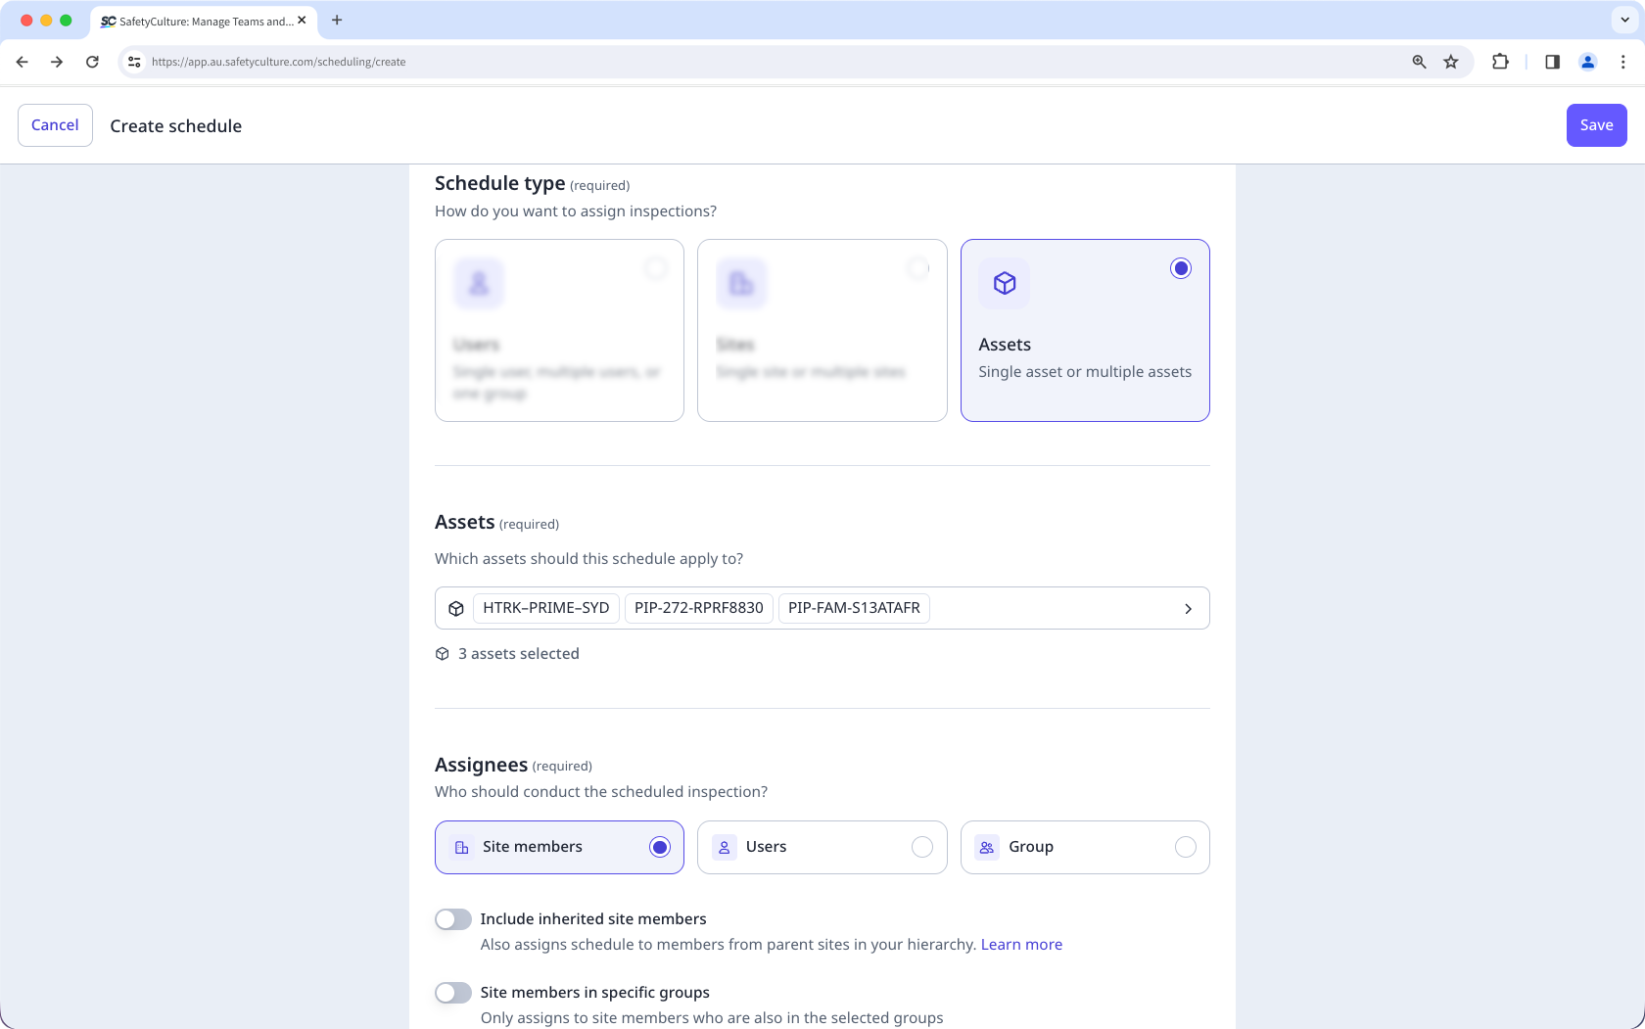
Task: Click the '3 assets selected' text
Action: click(x=519, y=654)
